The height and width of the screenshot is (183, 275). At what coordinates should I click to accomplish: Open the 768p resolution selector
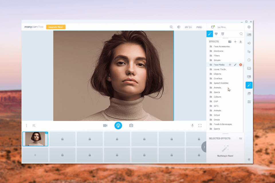click(x=199, y=27)
